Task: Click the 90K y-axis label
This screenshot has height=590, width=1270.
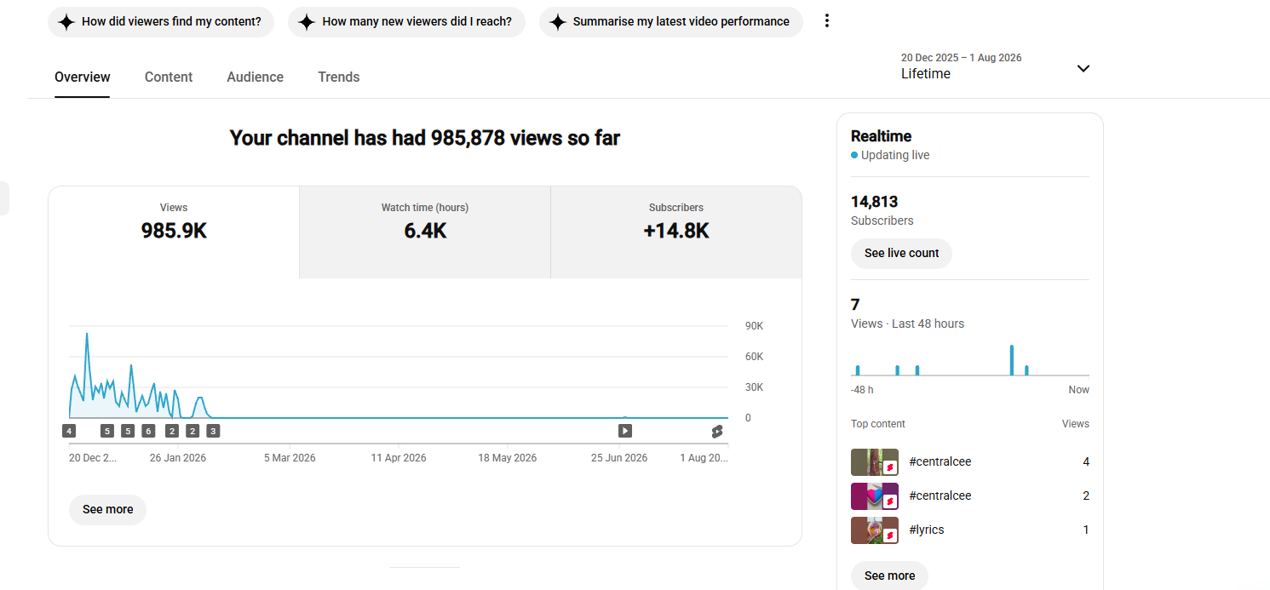Action: point(754,326)
